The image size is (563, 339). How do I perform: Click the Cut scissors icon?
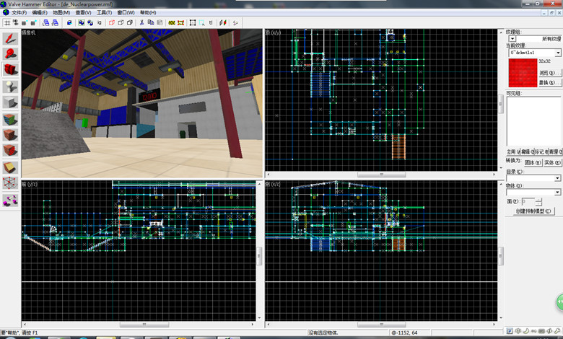[x=141, y=23]
